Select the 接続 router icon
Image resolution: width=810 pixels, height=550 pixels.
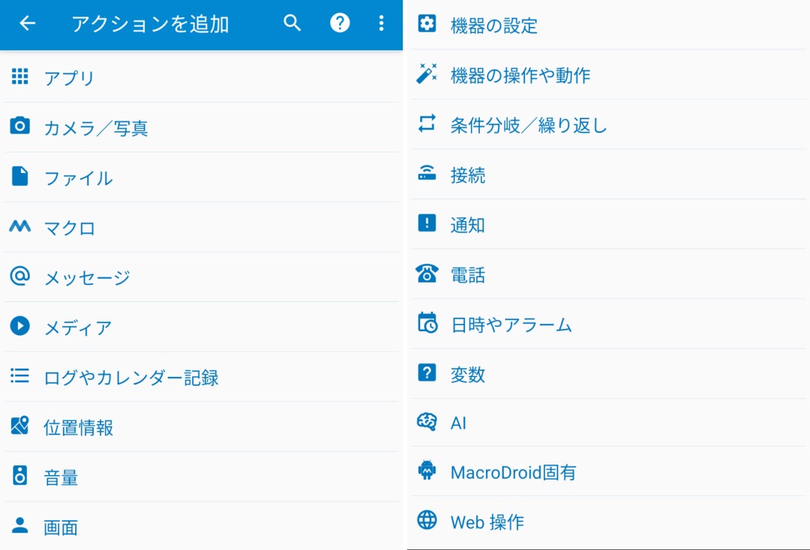(427, 174)
